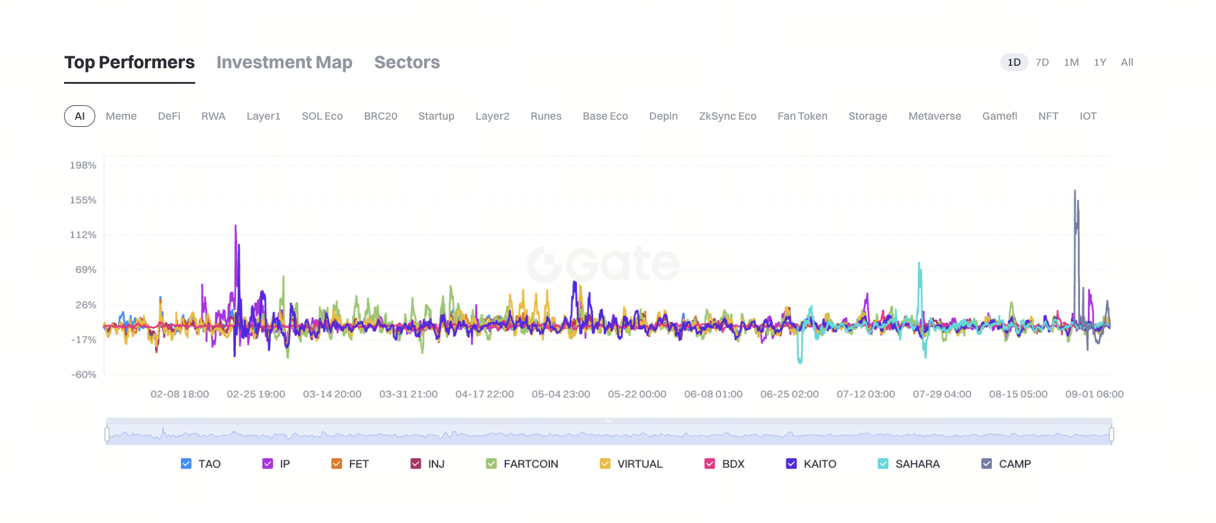The width and height of the screenshot is (1216, 523).
Task: Click the SAHARA legend label
Action: tap(918, 464)
